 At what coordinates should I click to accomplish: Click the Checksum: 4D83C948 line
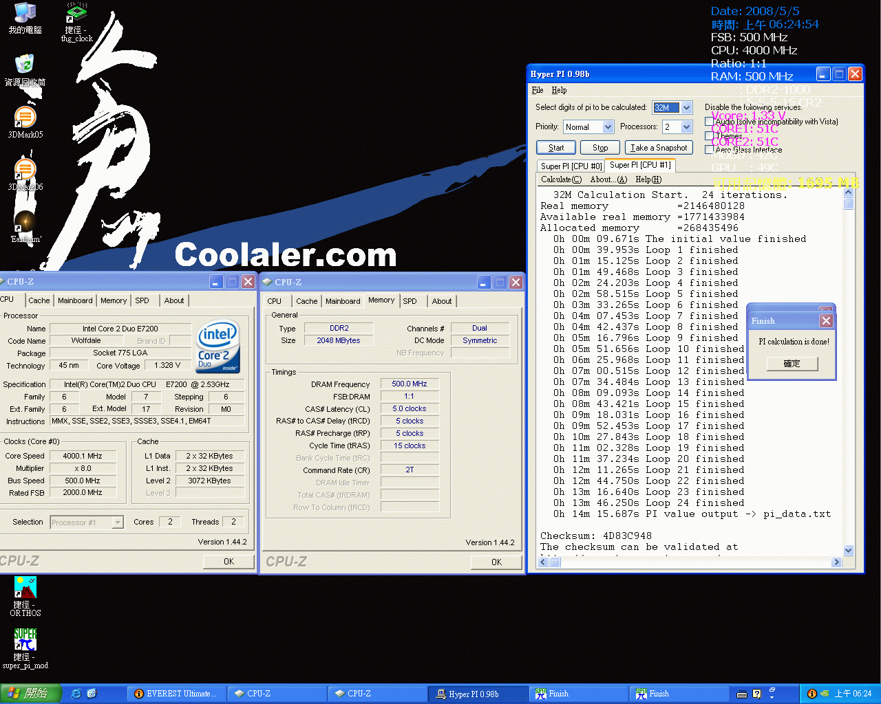[596, 536]
